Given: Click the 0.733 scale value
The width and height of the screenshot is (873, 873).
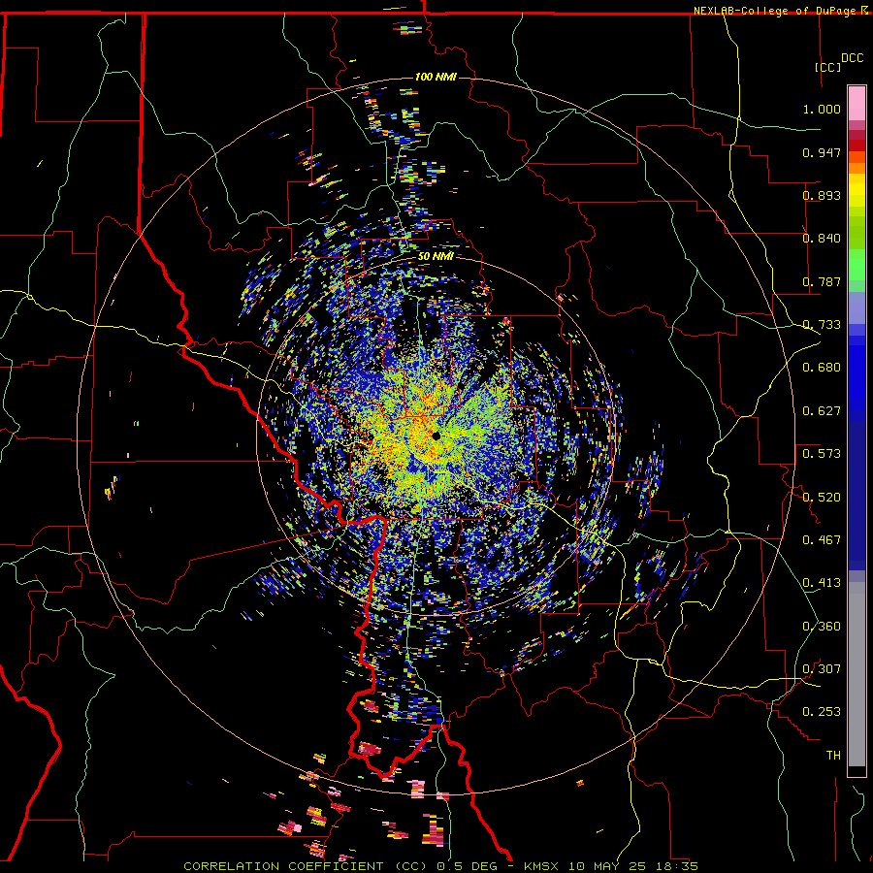Looking at the screenshot, I should coord(822,325).
